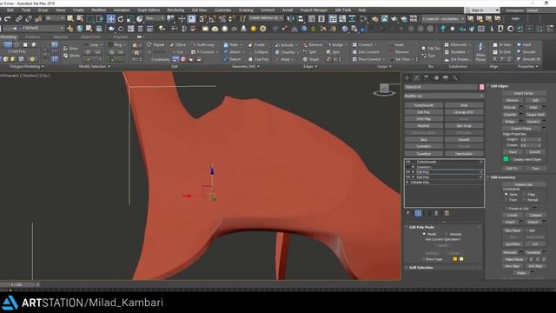
Task: Click the ViewCube in the viewport
Action: (384, 89)
